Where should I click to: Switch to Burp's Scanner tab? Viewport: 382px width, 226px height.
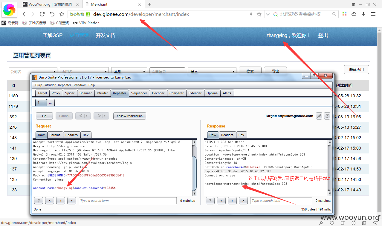85,93
